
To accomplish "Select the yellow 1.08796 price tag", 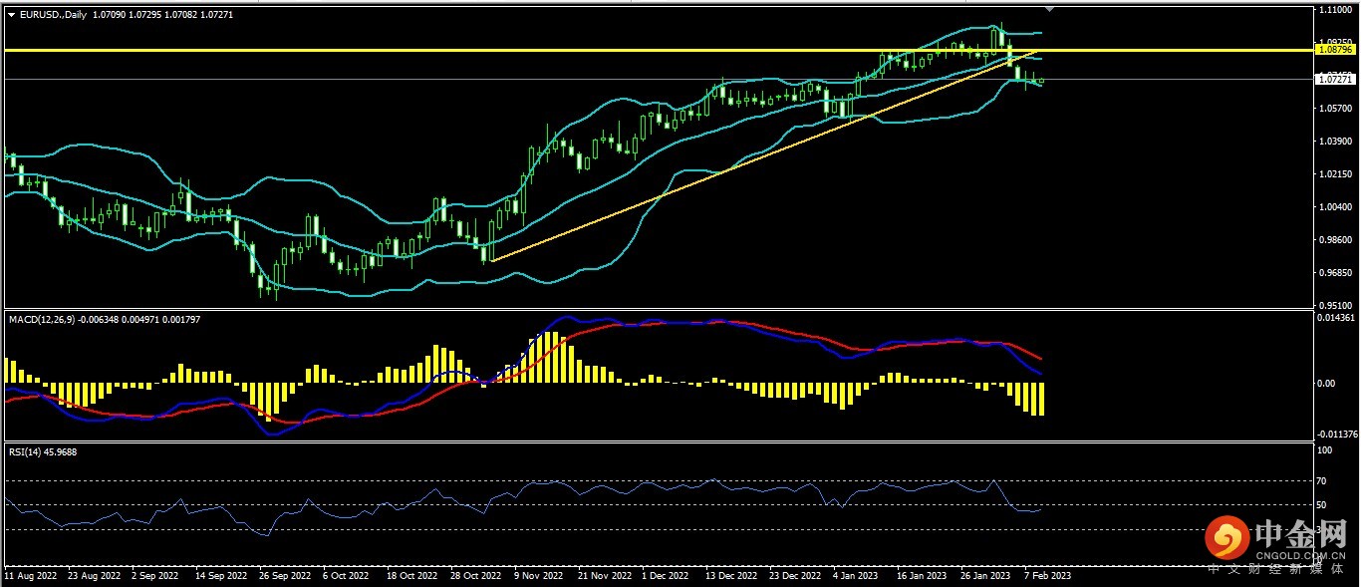I will point(1334,49).
